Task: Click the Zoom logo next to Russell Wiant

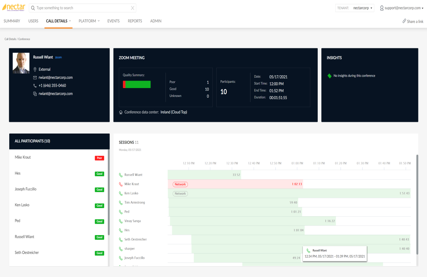Action: (58, 57)
